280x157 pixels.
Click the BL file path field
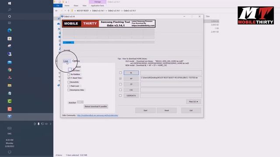tap(171, 73)
